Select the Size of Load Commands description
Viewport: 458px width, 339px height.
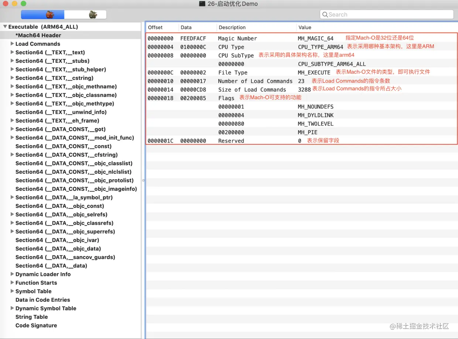[x=252, y=89]
